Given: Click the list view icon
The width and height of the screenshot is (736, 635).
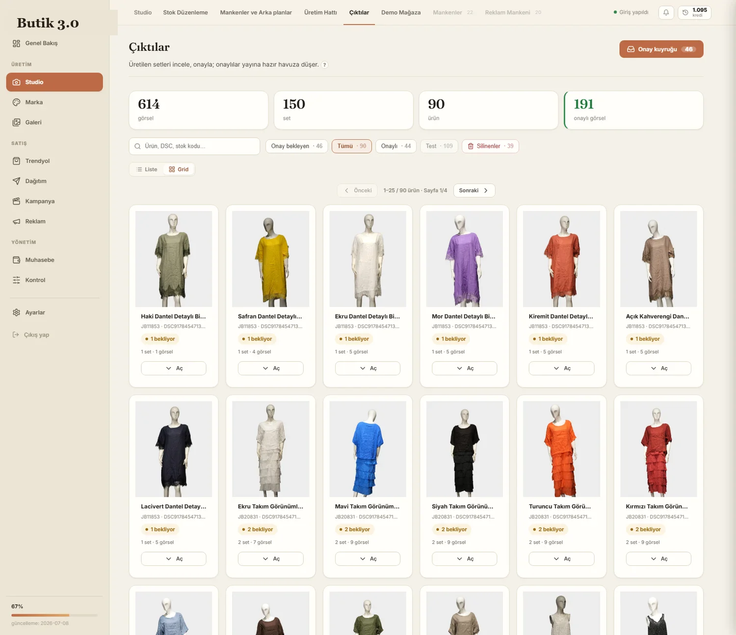Looking at the screenshot, I should click(x=139, y=169).
